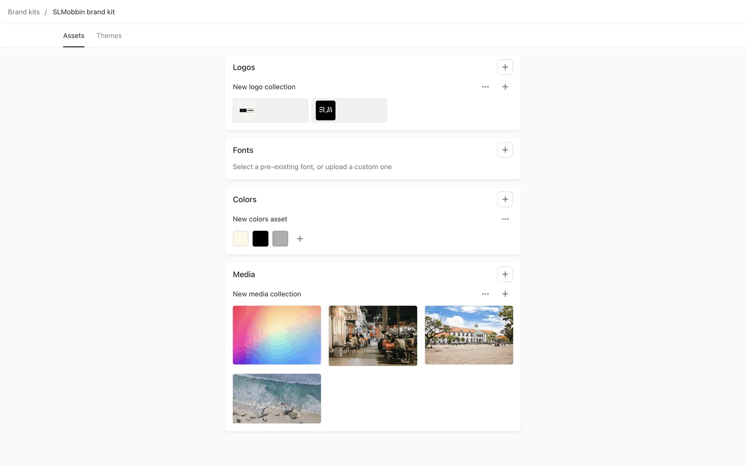The height and width of the screenshot is (466, 746).
Task: Open the ocean beach waves image
Action: (277, 398)
